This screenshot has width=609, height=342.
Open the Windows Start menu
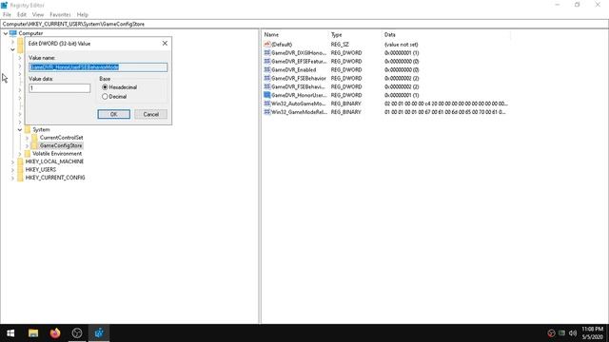[10, 333]
